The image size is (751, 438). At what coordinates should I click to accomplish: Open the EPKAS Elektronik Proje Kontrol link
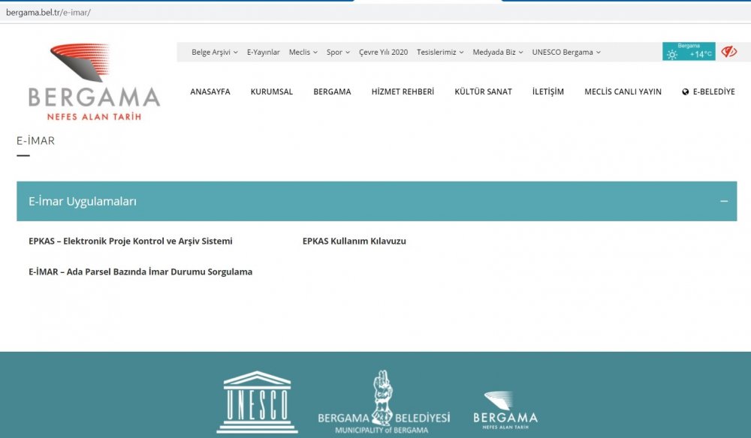[131, 241]
